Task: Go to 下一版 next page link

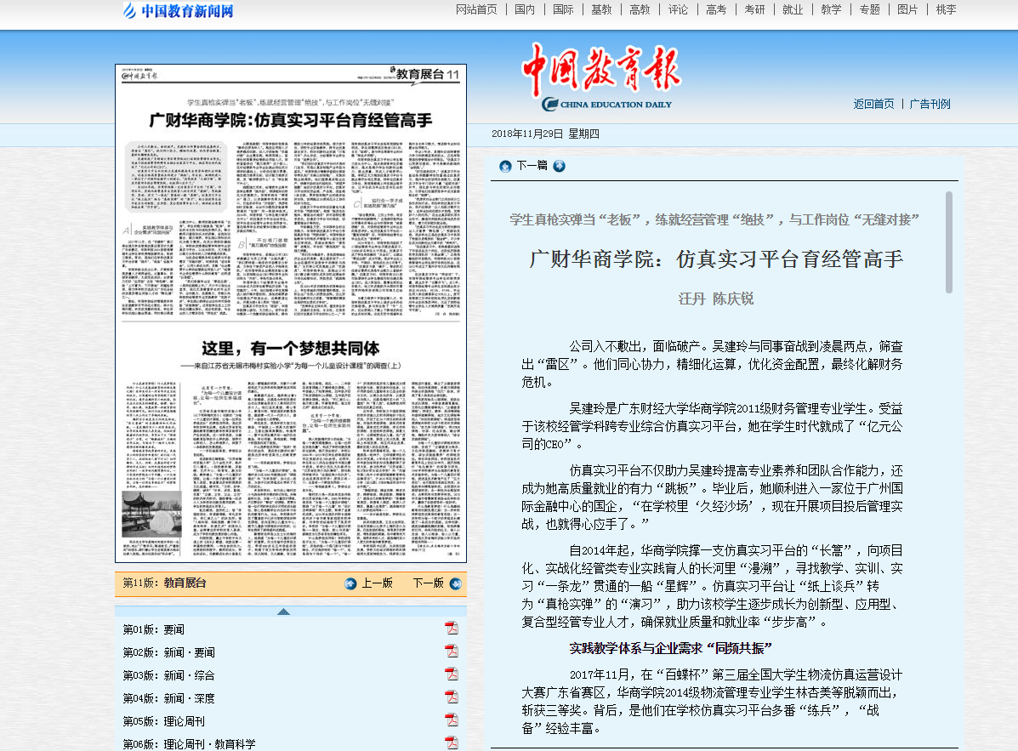Action: (x=429, y=583)
